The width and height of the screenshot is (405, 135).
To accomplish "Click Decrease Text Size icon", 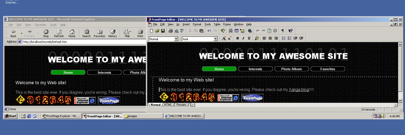I will 230,39.
